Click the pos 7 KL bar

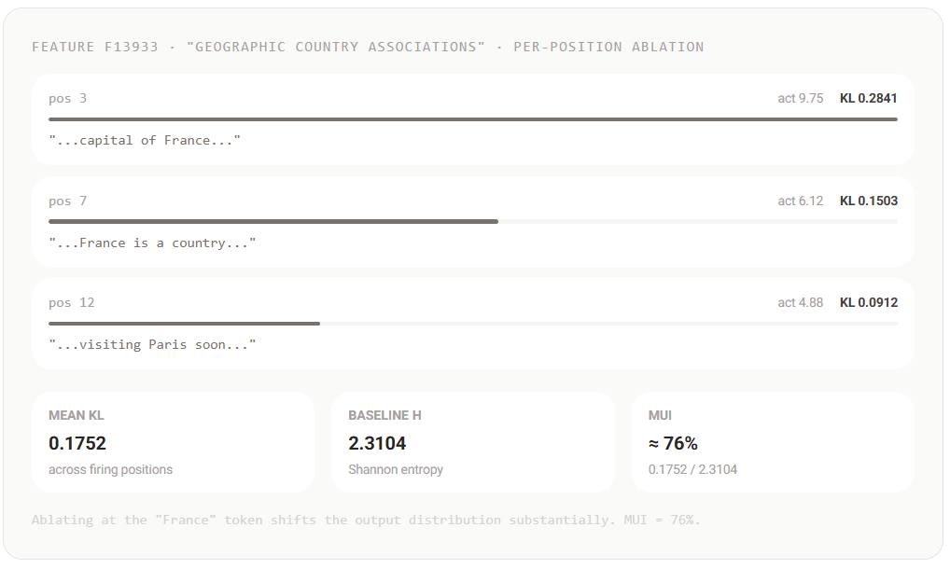click(x=472, y=222)
